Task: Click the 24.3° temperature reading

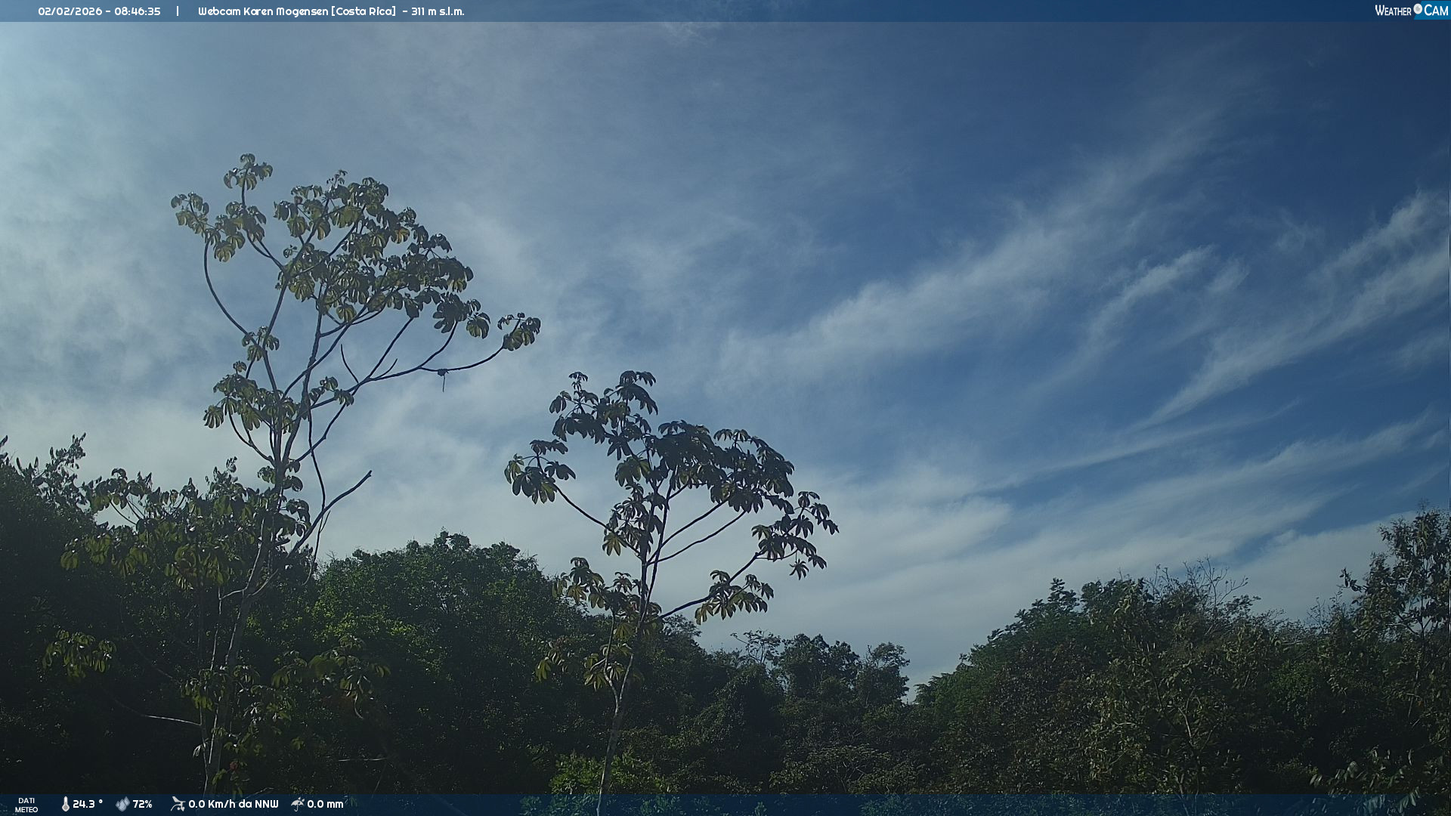Action: point(88,804)
